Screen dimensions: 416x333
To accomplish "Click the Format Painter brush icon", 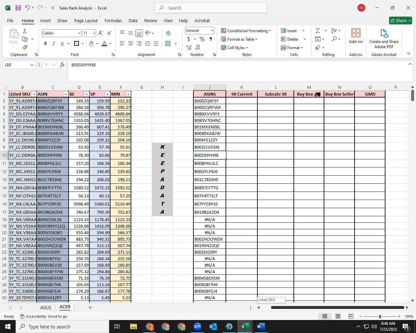I will point(25,47).
